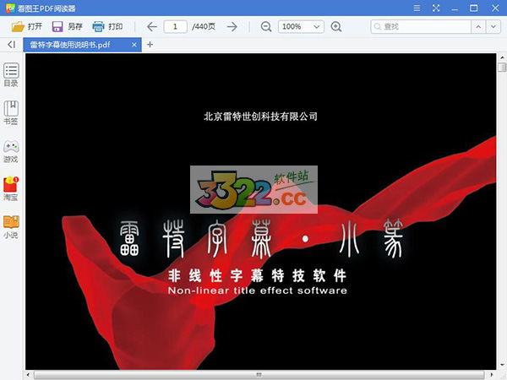This screenshot has width=507, height=380.
Task: Jump to previous search result arrow
Action: (x=478, y=26)
